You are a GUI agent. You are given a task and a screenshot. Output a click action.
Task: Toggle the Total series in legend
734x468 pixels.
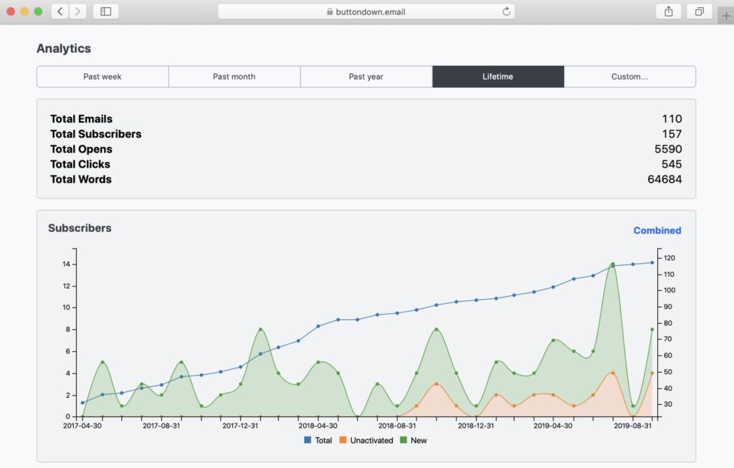pyautogui.click(x=318, y=440)
